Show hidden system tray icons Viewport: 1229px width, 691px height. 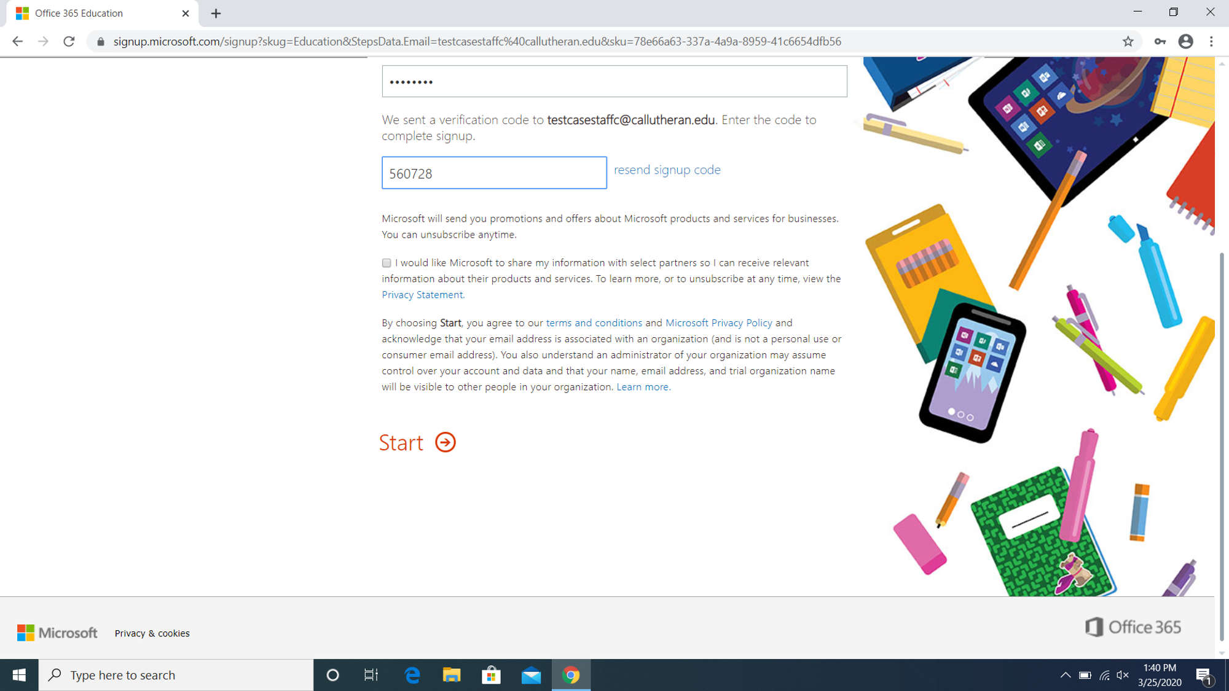point(1065,675)
